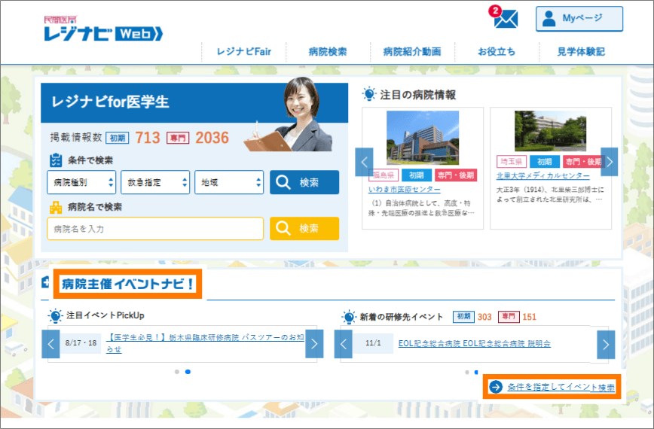
Task: Advance the 新着の研修先イベント carousel right arrow
Action: pyautogui.click(x=605, y=345)
